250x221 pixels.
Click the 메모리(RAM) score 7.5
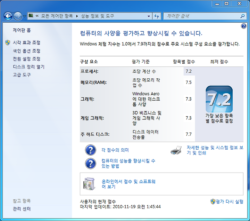189,82
